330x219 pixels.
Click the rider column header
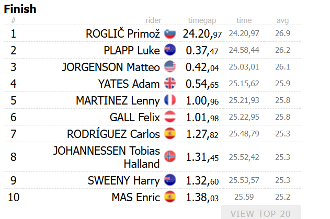pyautogui.click(x=153, y=20)
